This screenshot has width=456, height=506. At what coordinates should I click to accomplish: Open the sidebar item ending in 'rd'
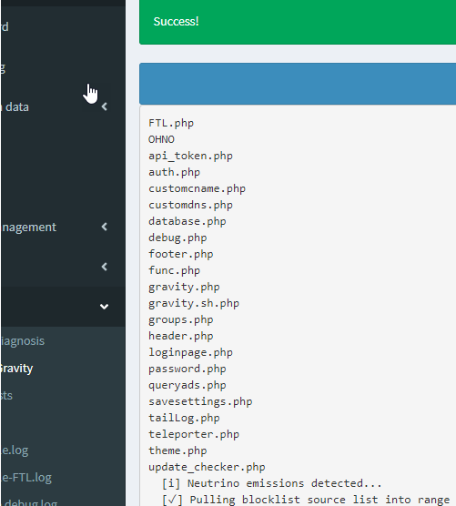pos(5,26)
